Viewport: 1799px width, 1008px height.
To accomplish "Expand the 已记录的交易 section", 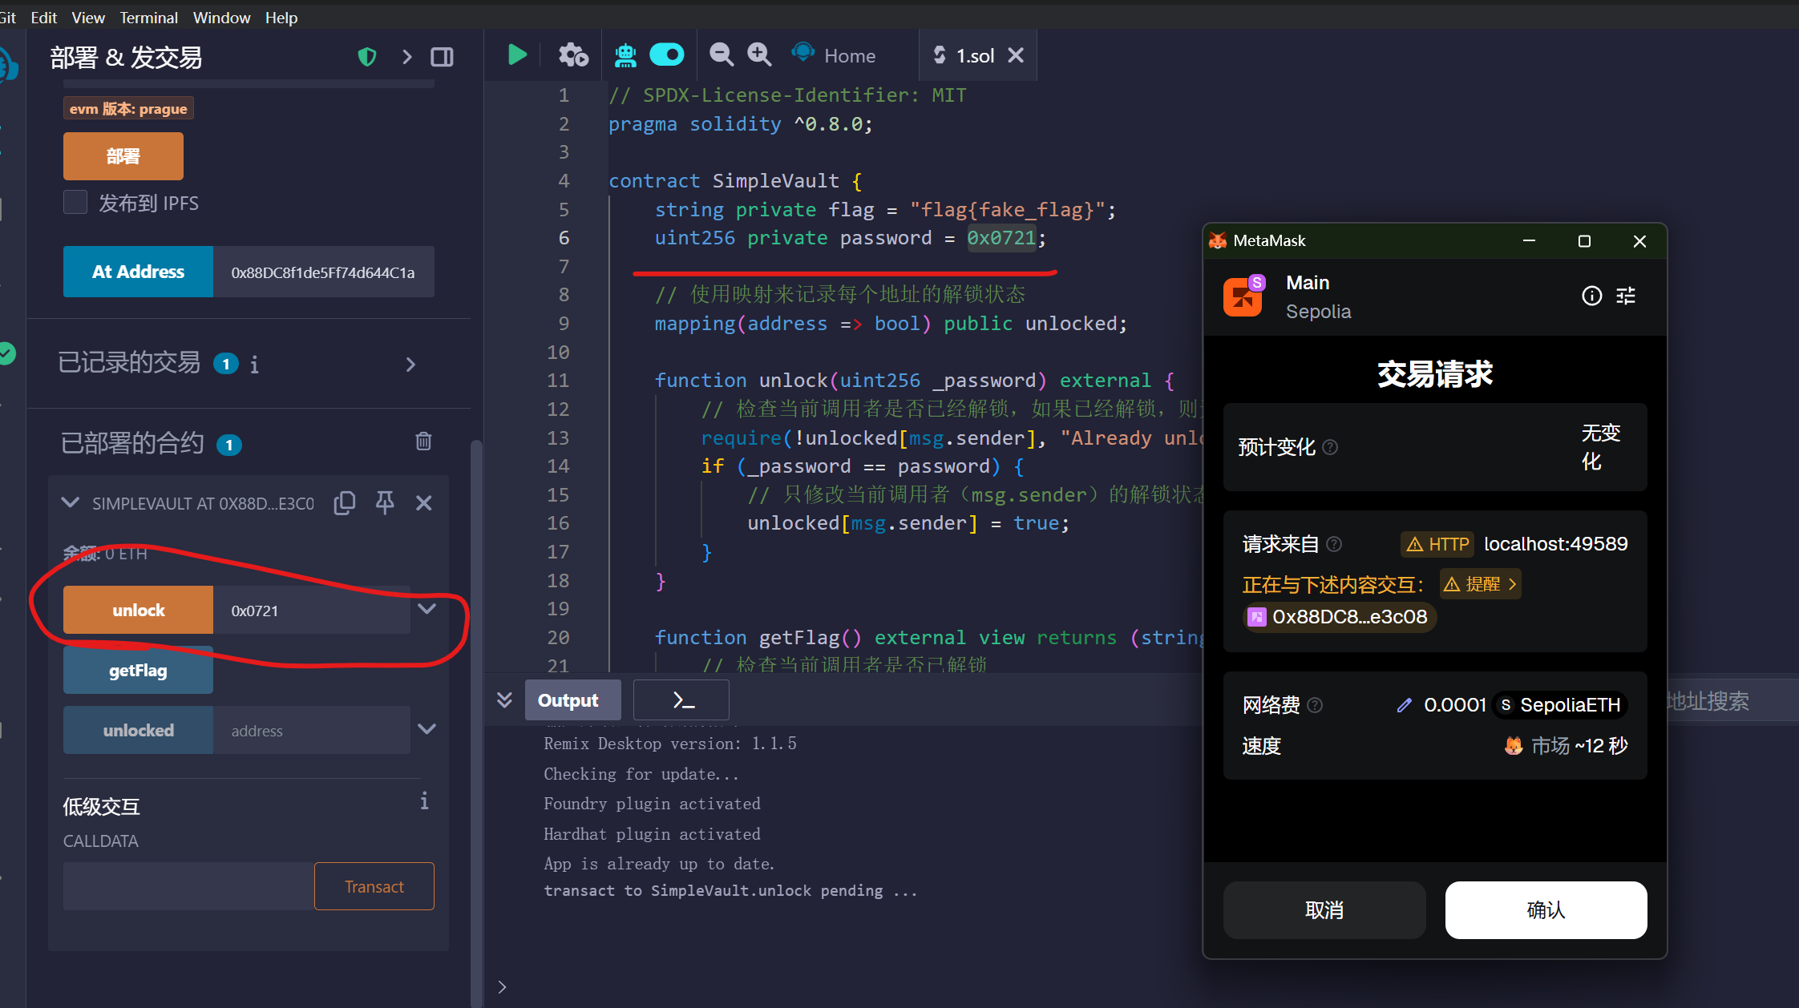I will pyautogui.click(x=410, y=365).
